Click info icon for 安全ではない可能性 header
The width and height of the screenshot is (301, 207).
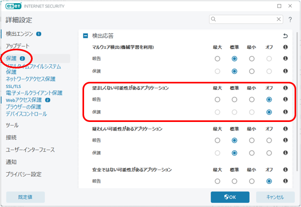pos(285,170)
